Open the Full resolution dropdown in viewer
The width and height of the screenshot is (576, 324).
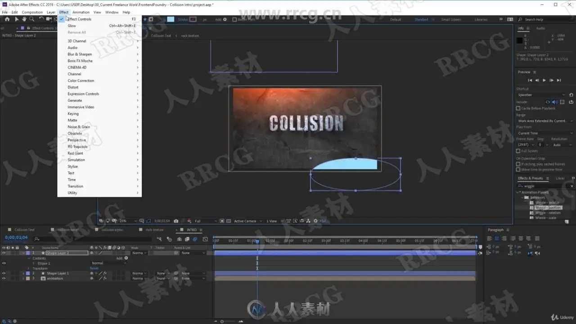pyautogui.click(x=205, y=221)
